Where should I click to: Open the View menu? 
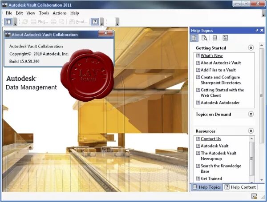click(31, 13)
